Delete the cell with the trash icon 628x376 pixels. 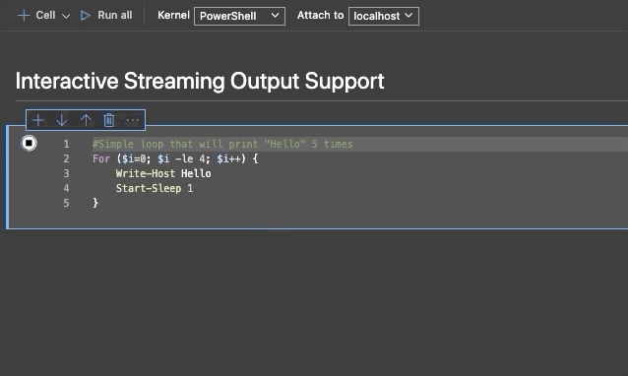109,120
